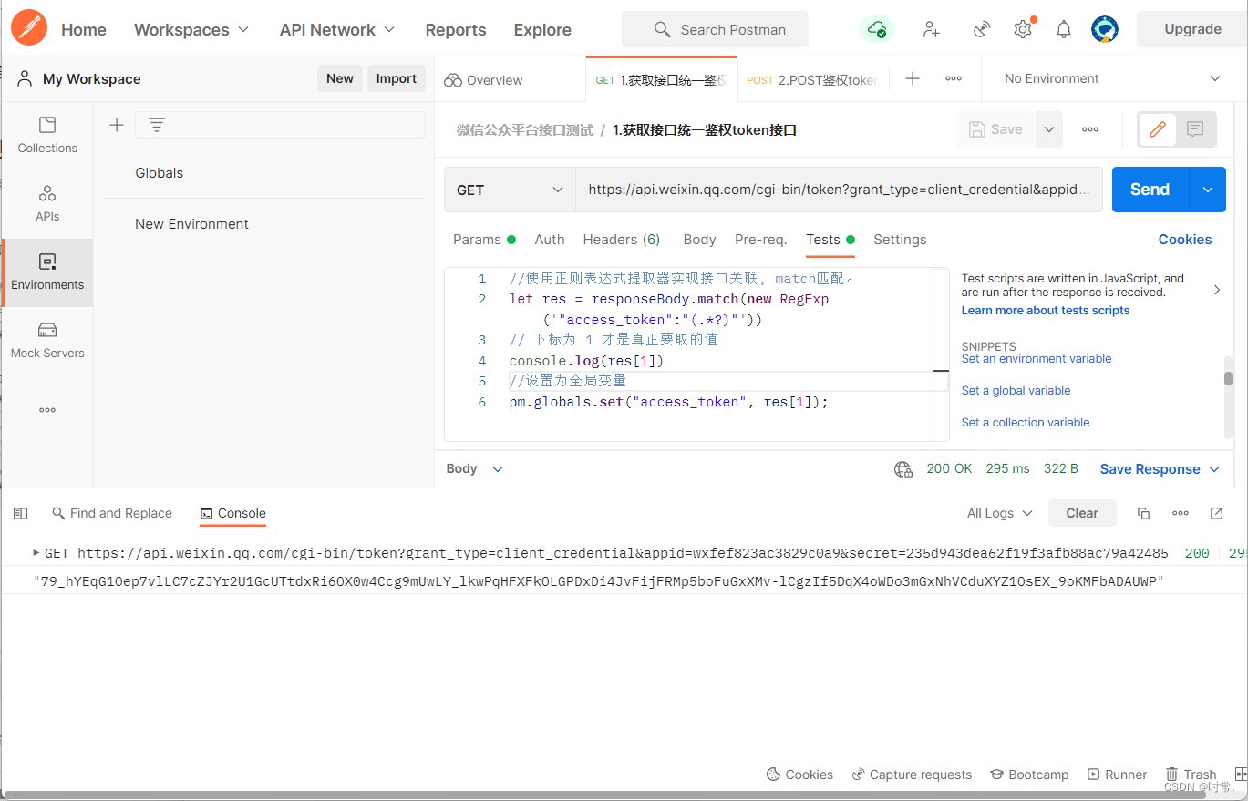Show more sidebar items via ellipsis

pos(47,410)
